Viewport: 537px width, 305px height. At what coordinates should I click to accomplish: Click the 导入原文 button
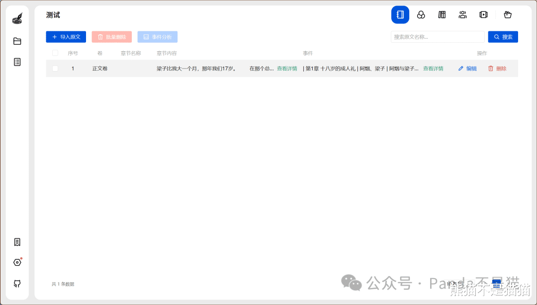pos(66,37)
